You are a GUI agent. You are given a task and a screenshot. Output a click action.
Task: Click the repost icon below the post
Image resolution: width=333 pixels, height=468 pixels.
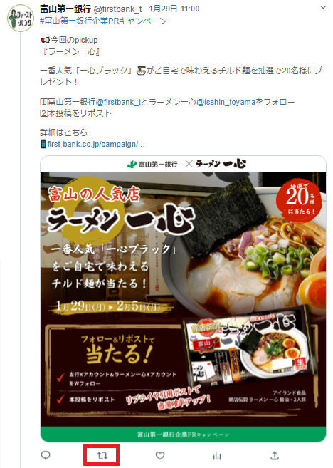[x=102, y=455]
